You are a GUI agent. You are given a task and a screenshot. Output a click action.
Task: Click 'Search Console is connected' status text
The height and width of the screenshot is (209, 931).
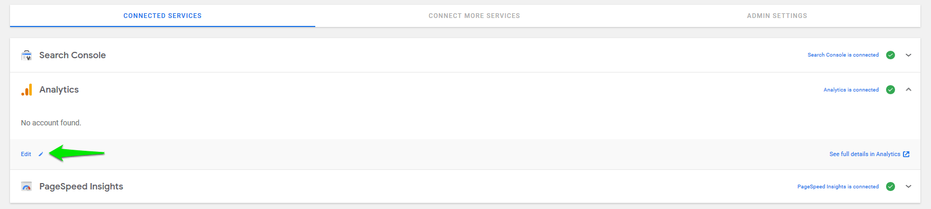(x=843, y=55)
